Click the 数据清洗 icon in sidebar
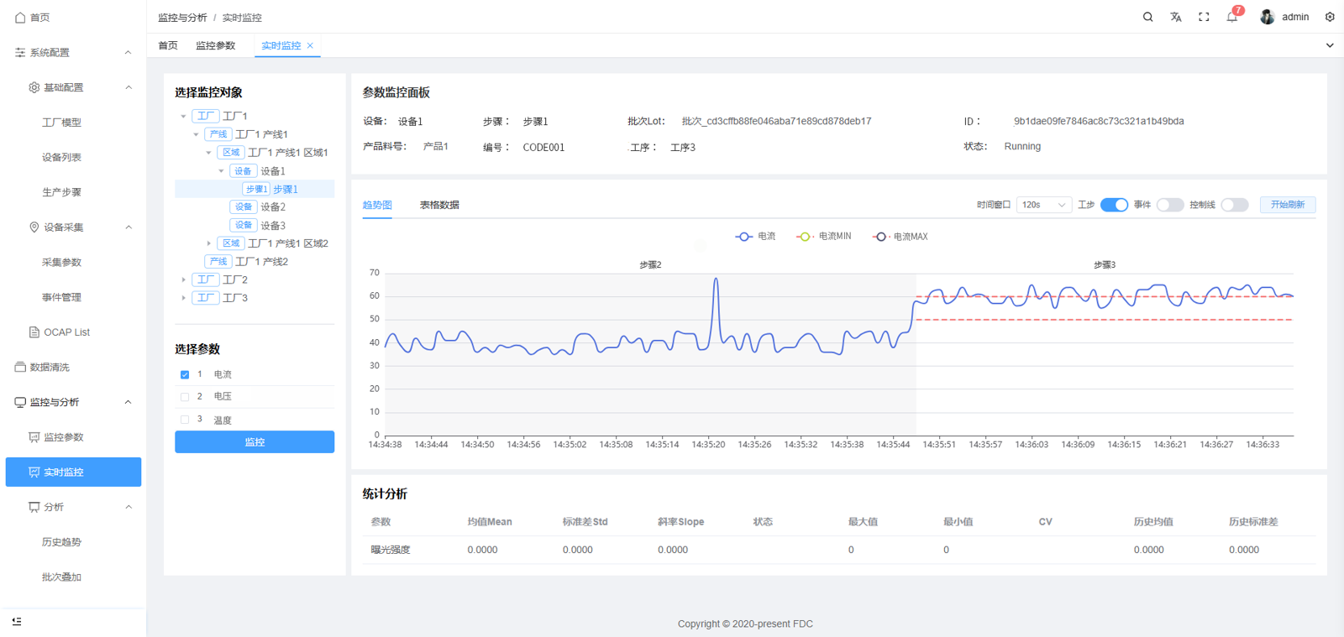Viewport: 1344px width, 637px height. tap(20, 367)
